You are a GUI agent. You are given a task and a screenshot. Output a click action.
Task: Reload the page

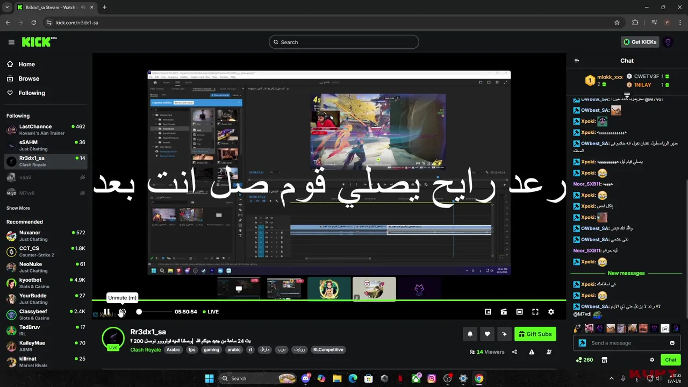point(33,23)
